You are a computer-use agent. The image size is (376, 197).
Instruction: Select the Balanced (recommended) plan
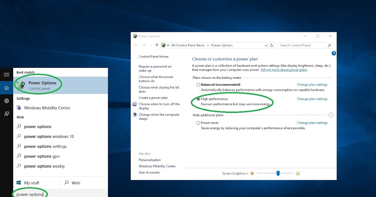pos(198,85)
